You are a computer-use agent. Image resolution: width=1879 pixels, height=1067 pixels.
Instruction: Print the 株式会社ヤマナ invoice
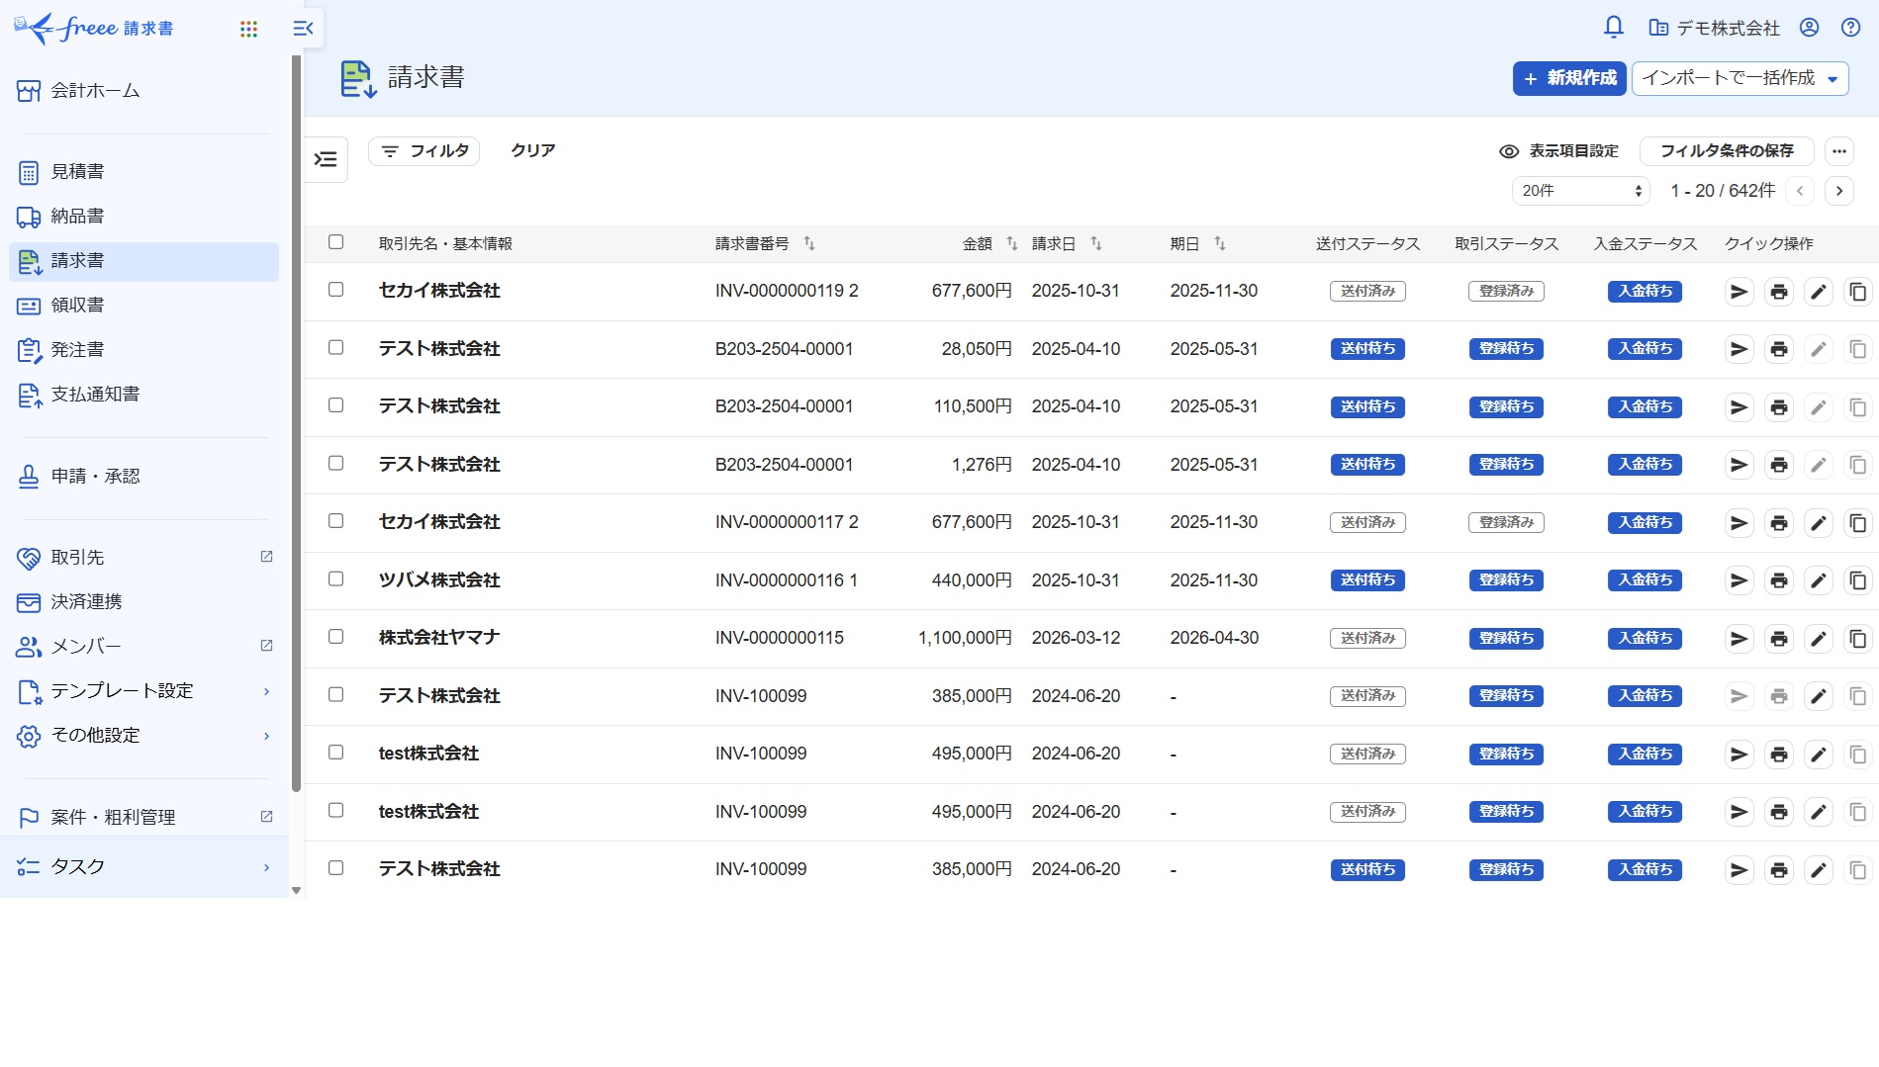pos(1779,638)
